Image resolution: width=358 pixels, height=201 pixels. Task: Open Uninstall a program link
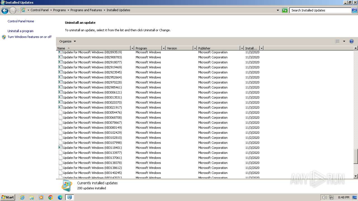coord(20,31)
